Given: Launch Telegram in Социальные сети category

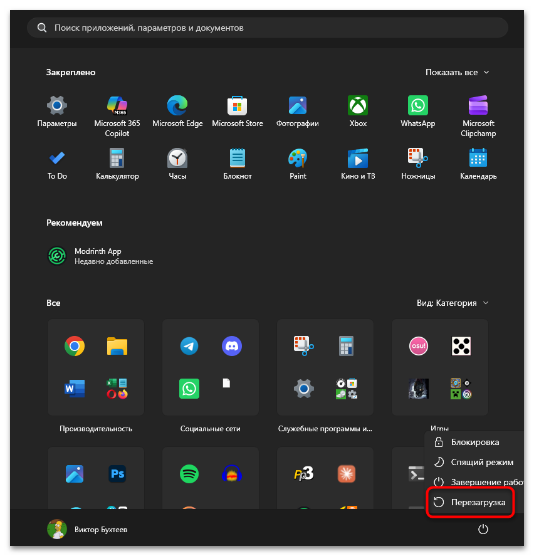Looking at the screenshot, I should tap(189, 346).
